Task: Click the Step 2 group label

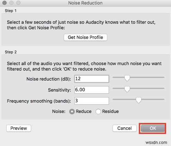Action: click(11, 52)
